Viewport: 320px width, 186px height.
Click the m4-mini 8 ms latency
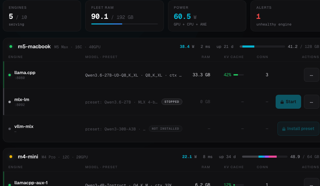pyautogui.click(x=208, y=157)
